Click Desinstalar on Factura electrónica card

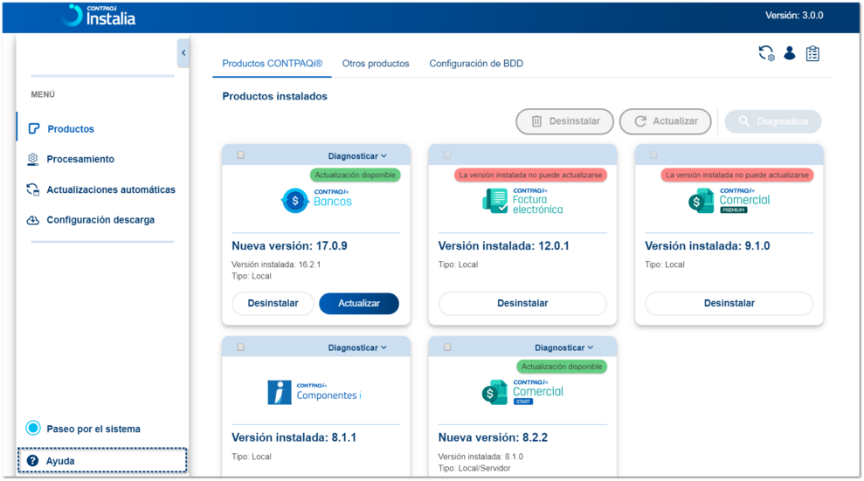522,304
